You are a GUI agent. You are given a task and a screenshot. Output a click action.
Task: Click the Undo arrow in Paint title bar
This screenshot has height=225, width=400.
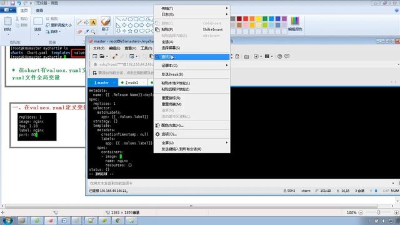[19, 3]
